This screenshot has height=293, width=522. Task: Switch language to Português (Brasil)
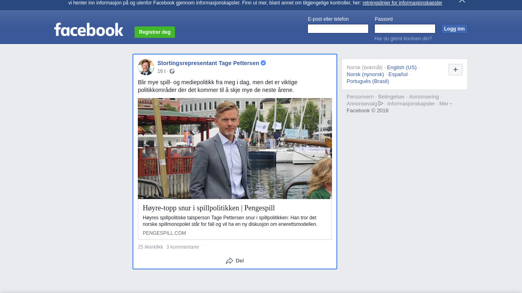[368, 81]
